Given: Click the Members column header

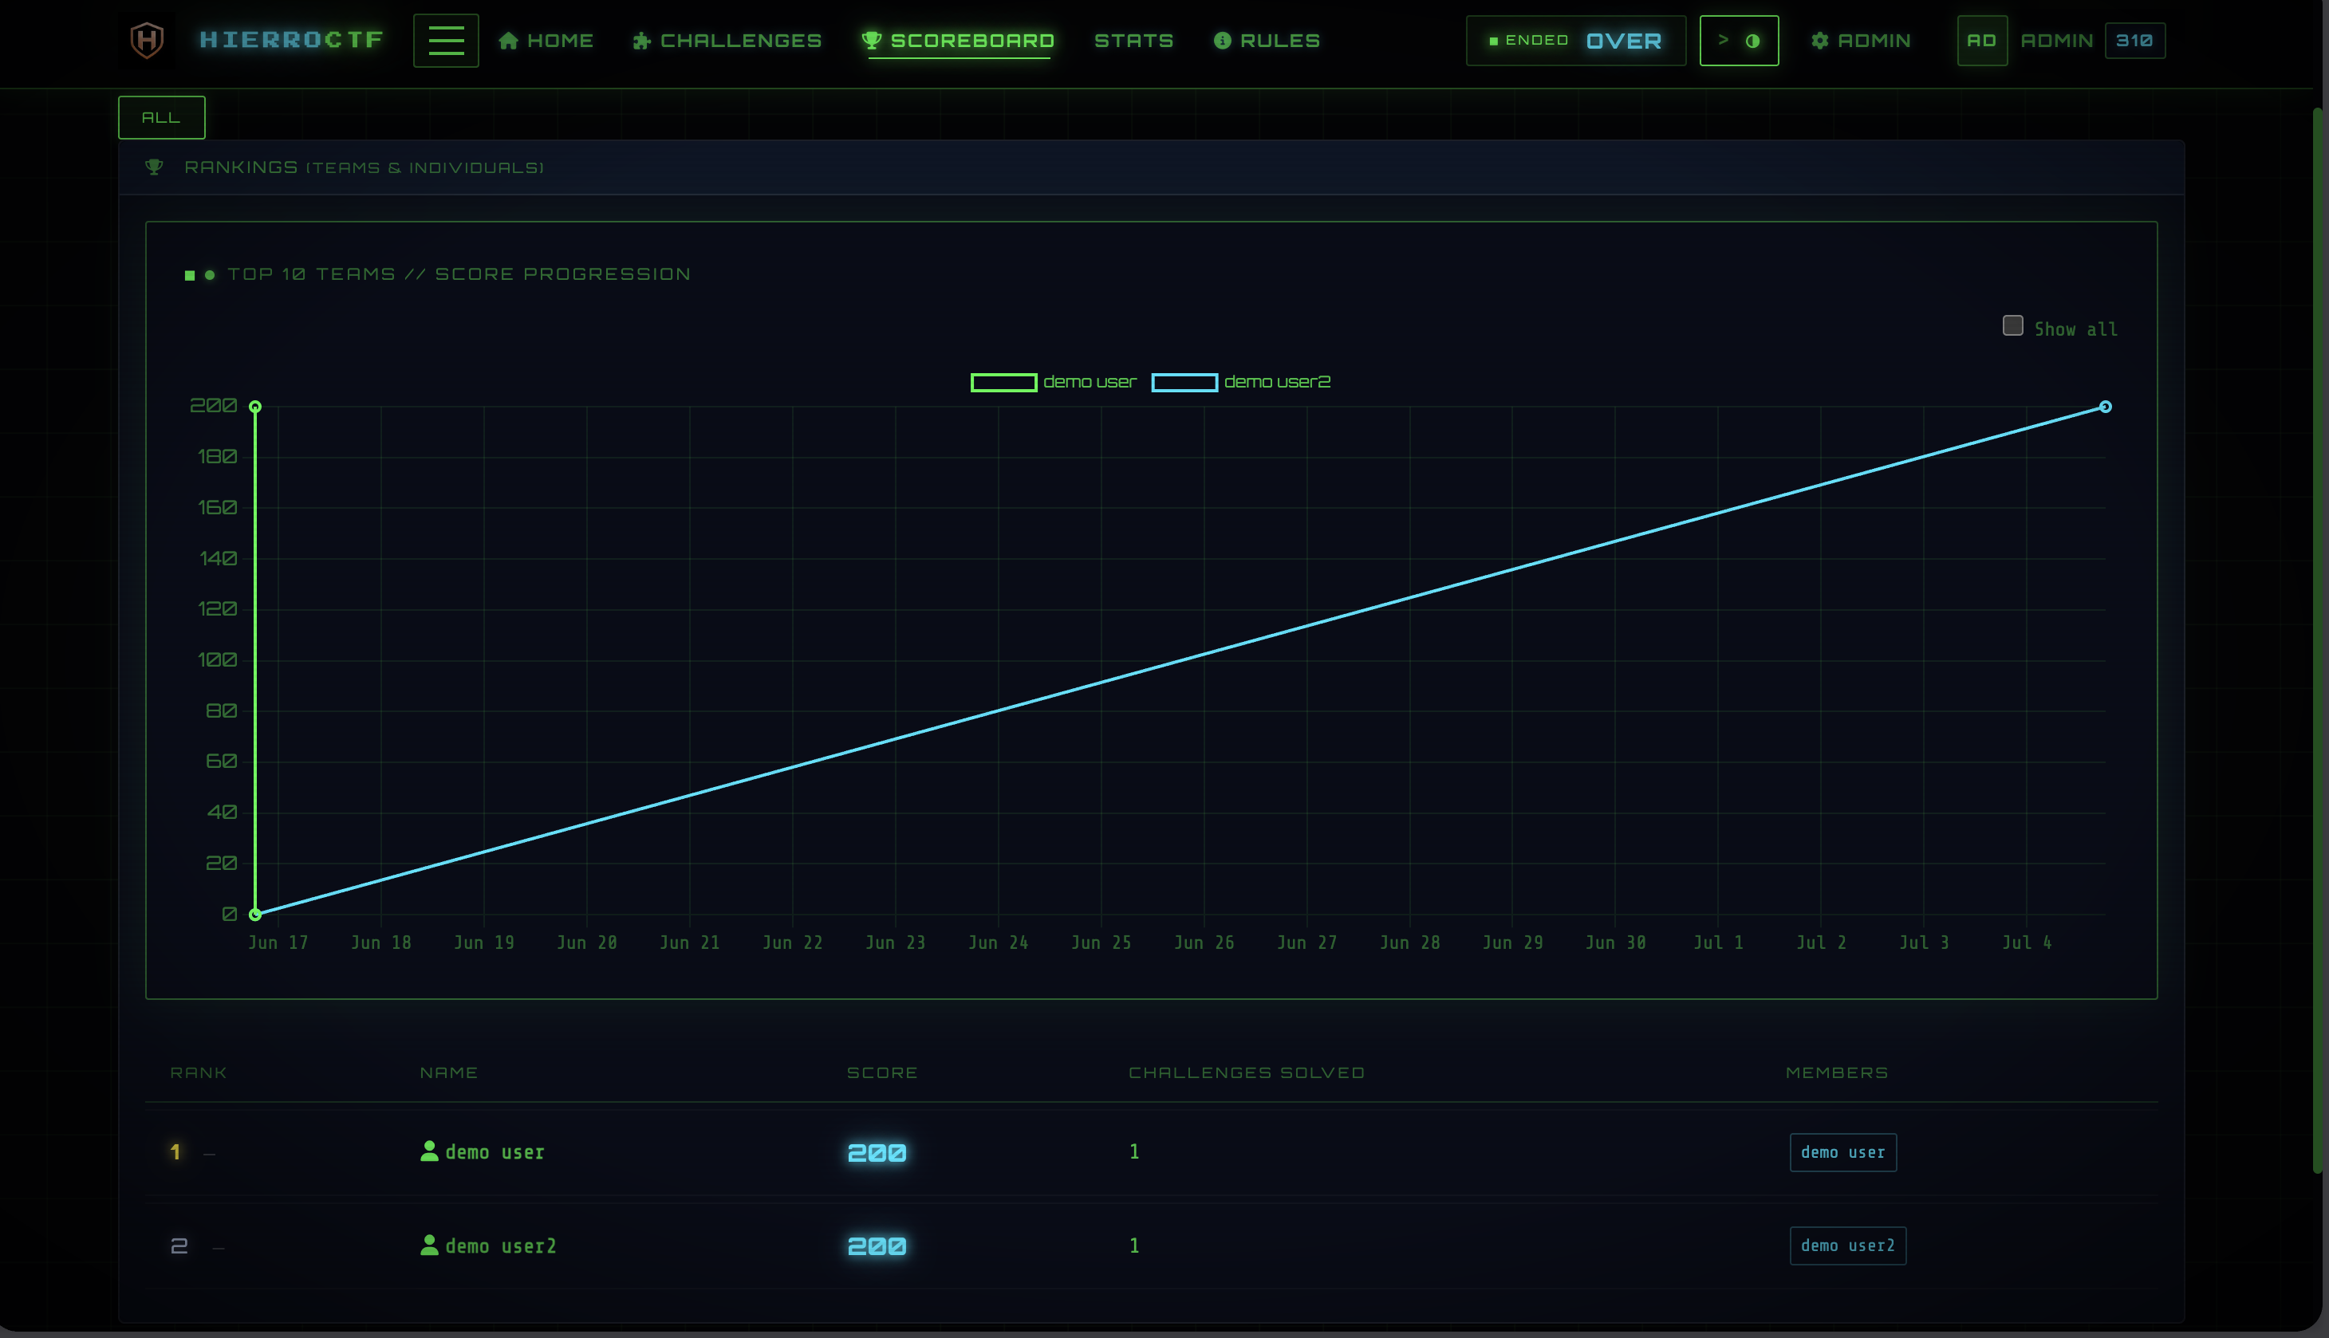Looking at the screenshot, I should pyautogui.click(x=1836, y=1072).
